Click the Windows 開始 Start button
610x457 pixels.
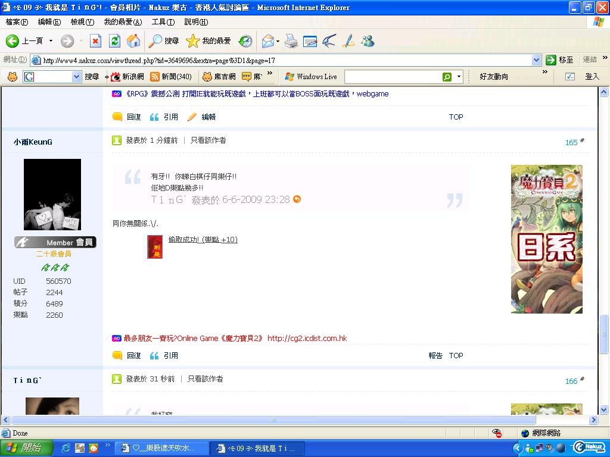[24, 448]
